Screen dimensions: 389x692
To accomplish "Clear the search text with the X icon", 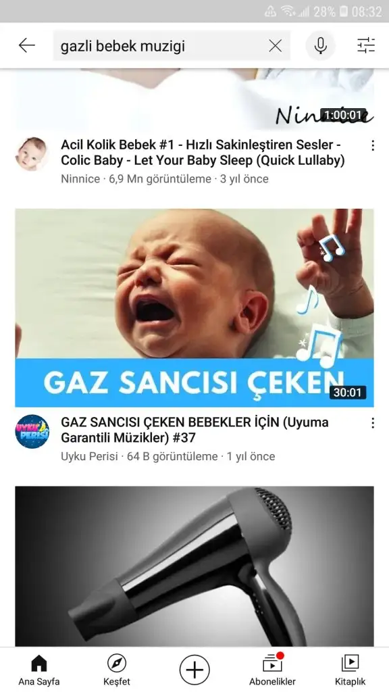I will coord(276,45).
